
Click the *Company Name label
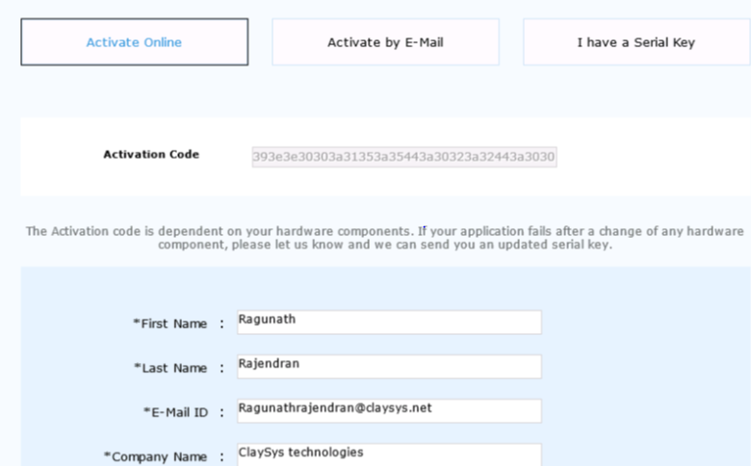tap(156, 456)
